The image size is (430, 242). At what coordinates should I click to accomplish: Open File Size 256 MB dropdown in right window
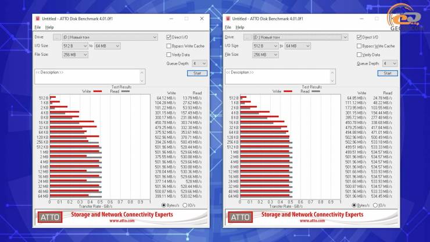pyautogui.click(x=265, y=55)
